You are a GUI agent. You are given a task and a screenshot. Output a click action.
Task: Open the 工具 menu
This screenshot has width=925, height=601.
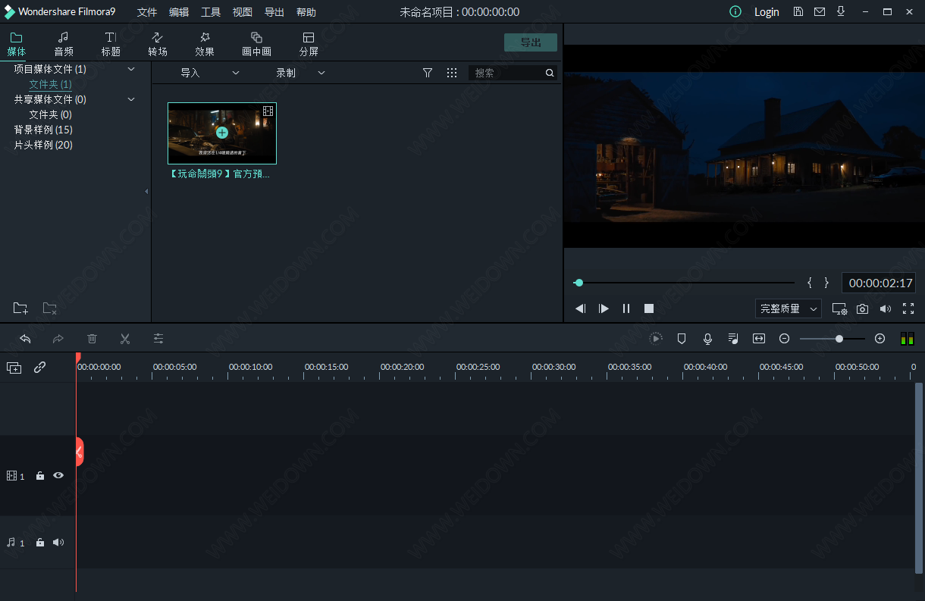[x=211, y=12]
